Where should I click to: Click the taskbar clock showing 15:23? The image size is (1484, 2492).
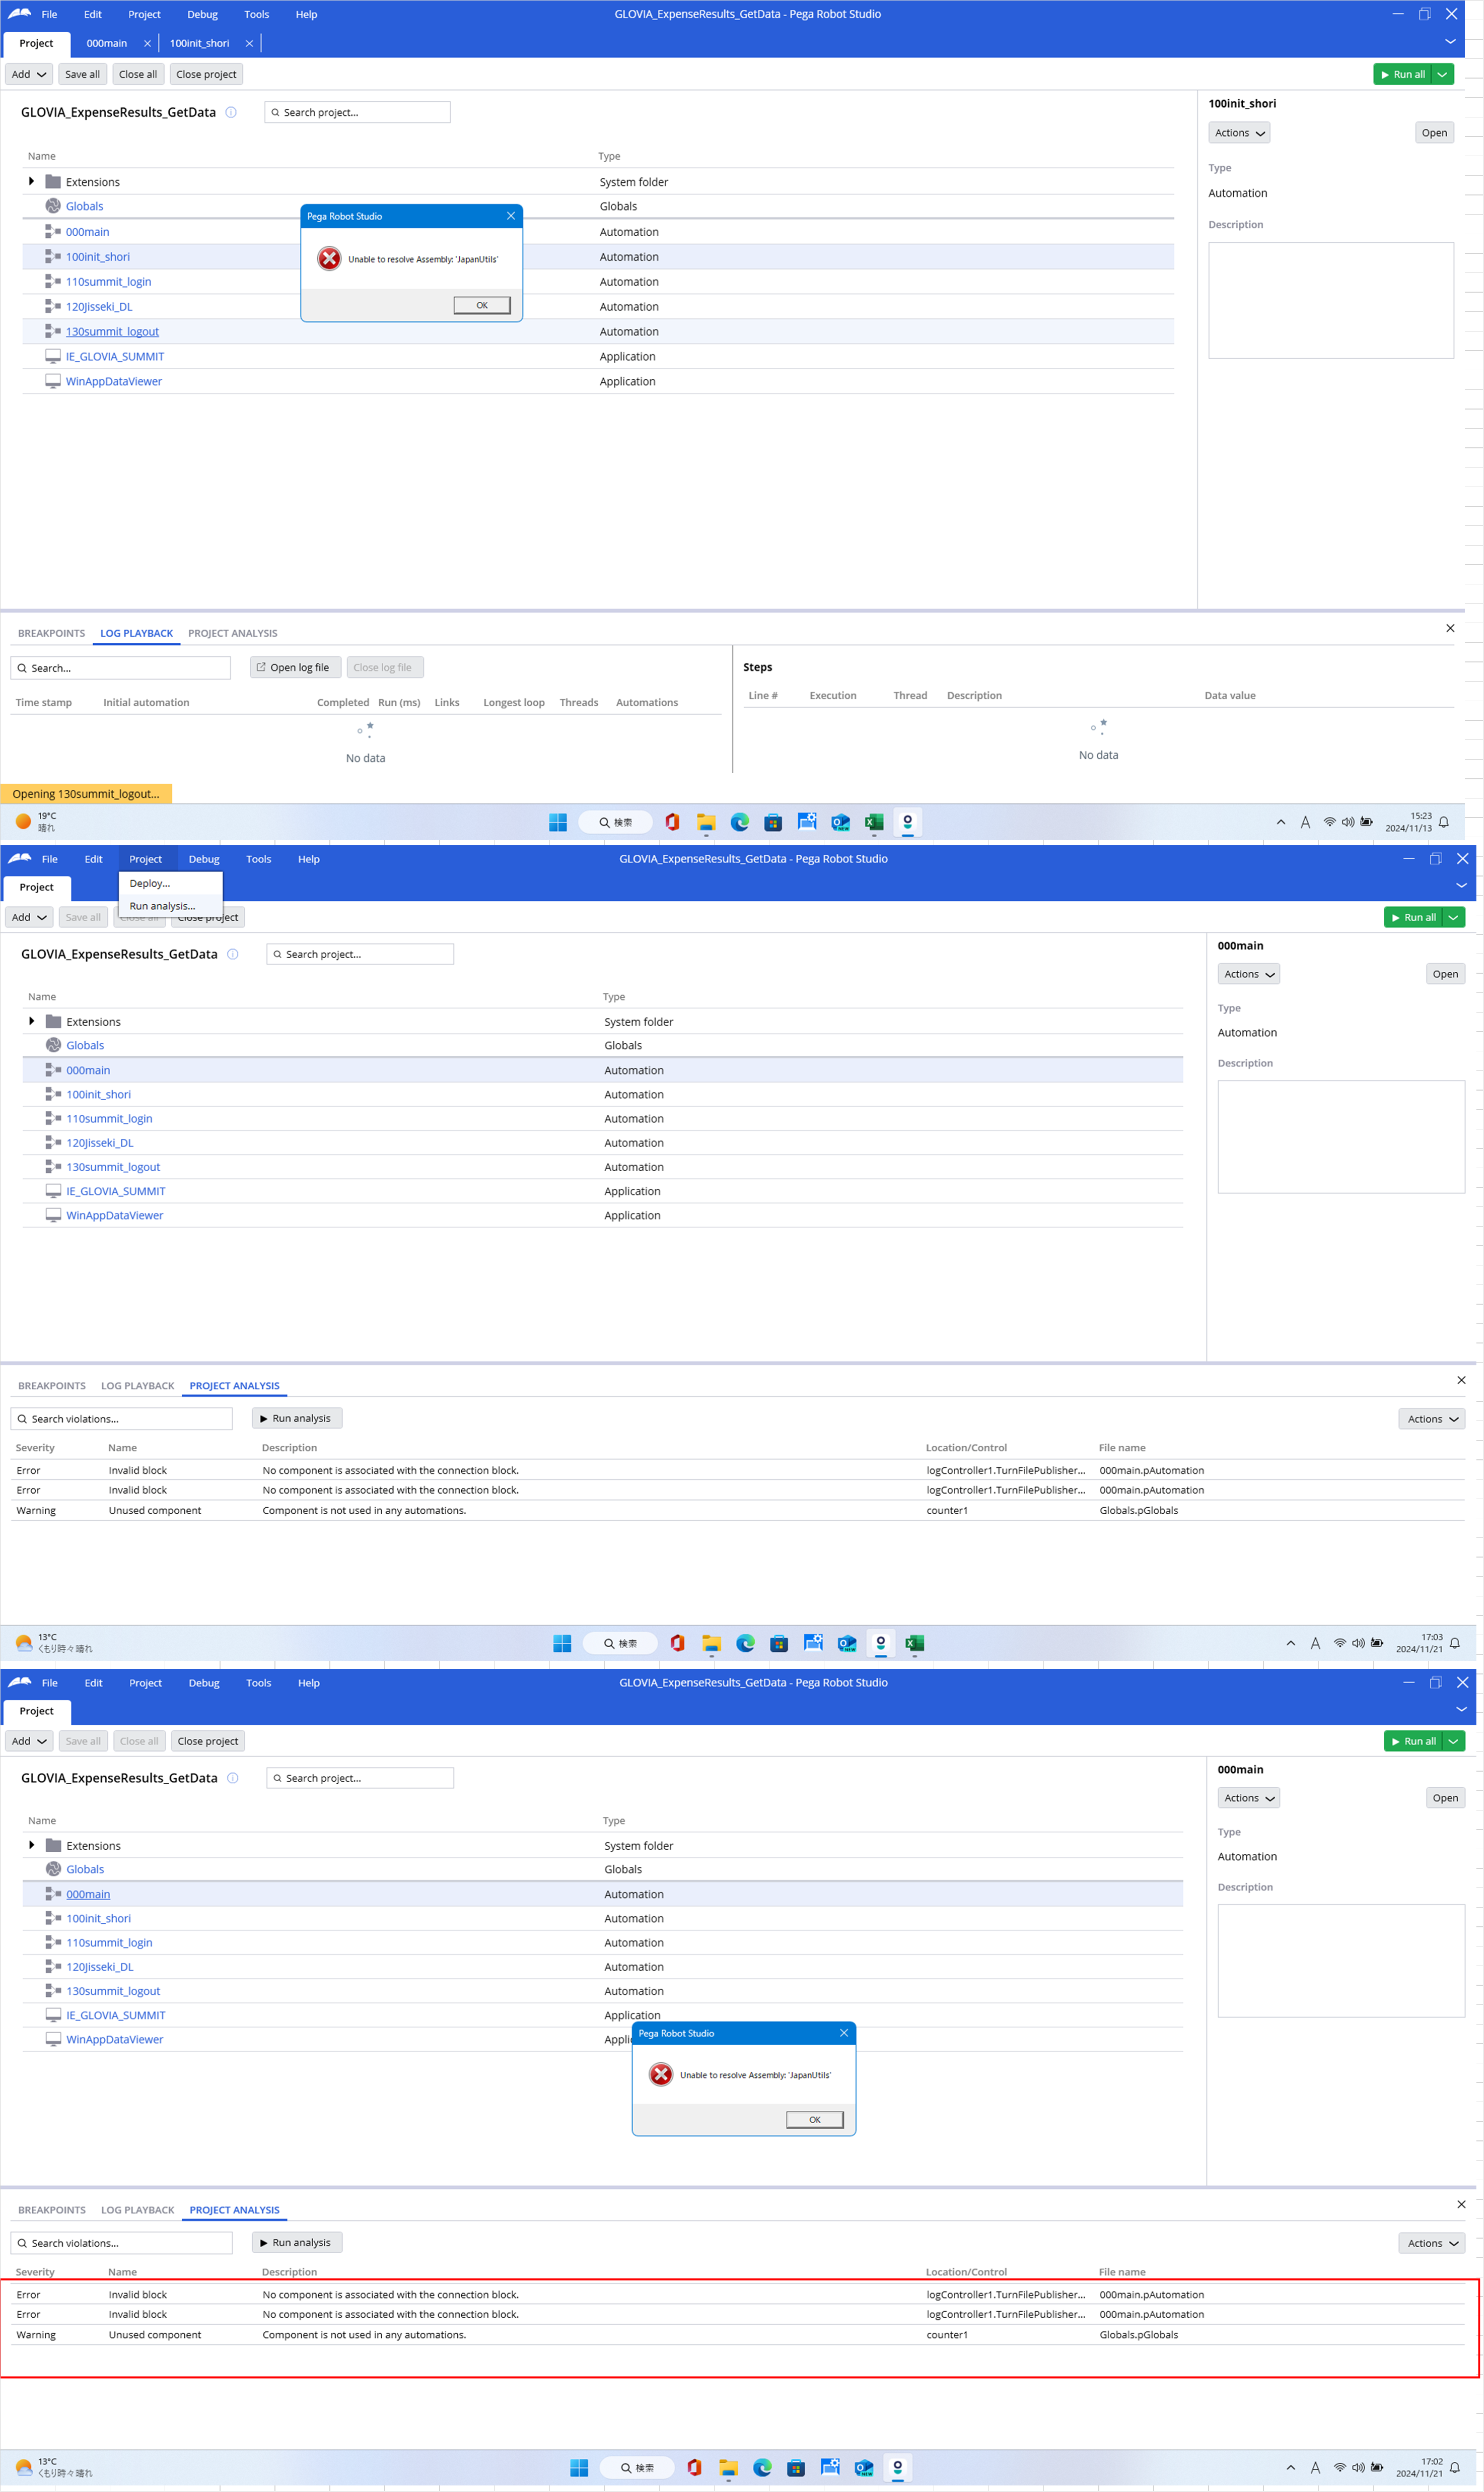point(1408,821)
